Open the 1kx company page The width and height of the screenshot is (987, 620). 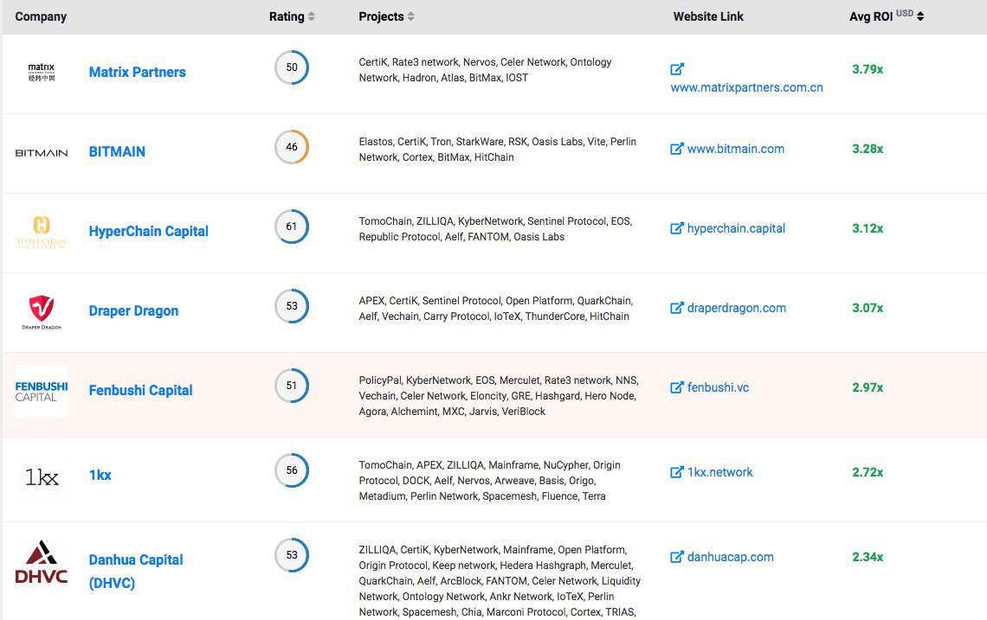click(x=100, y=476)
